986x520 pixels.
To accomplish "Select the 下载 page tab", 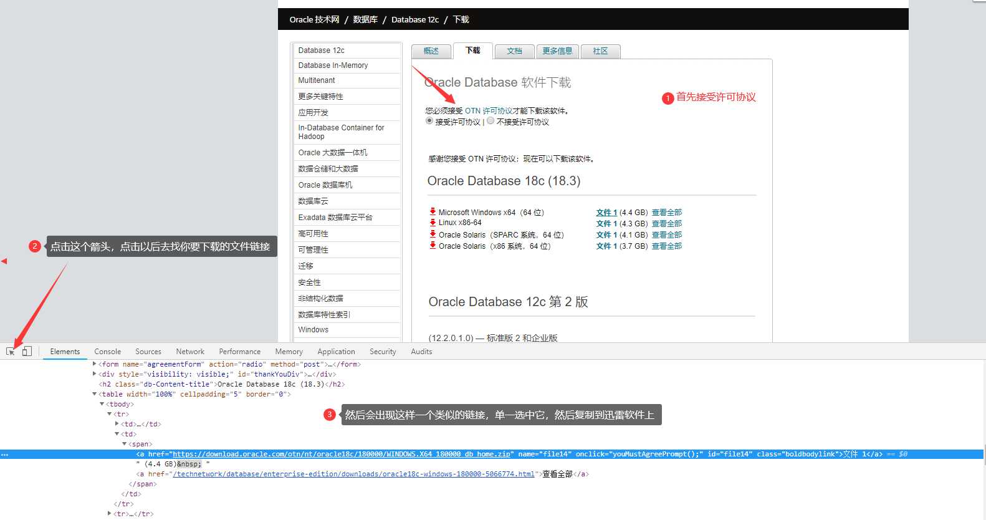I will click(472, 51).
